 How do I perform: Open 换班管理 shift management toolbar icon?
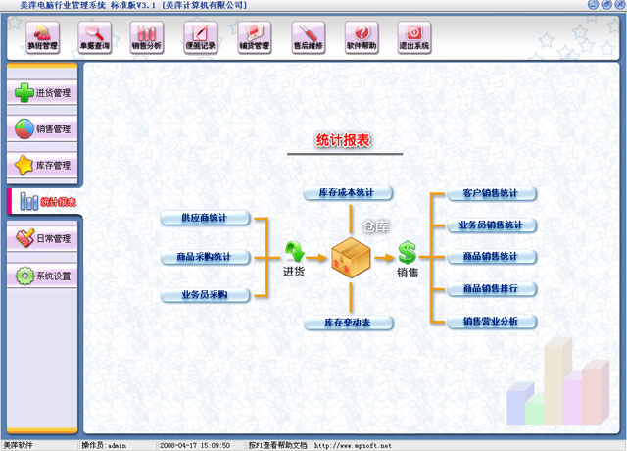click(x=42, y=37)
